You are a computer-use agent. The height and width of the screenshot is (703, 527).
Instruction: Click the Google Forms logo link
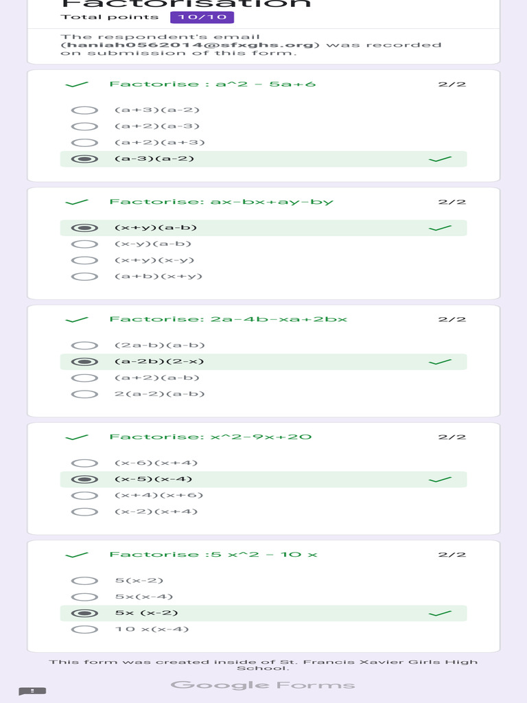263,684
